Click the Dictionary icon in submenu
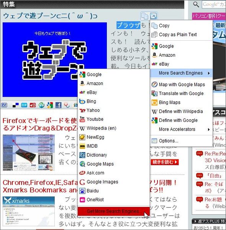Viewport: 226px width, 230px height. pos(82,155)
